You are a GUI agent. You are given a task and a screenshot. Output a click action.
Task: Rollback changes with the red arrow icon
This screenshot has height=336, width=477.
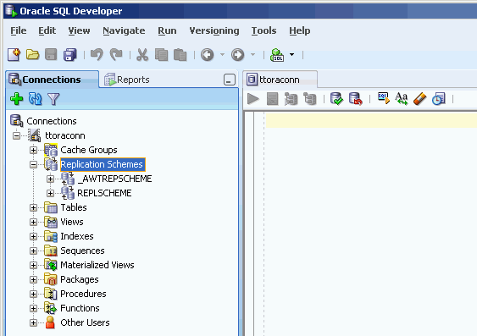click(x=355, y=99)
